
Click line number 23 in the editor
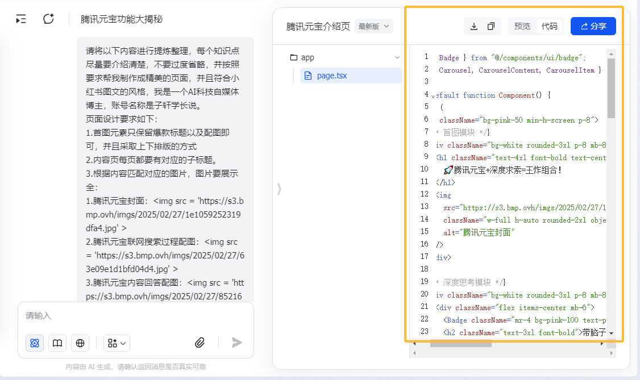tap(425, 332)
